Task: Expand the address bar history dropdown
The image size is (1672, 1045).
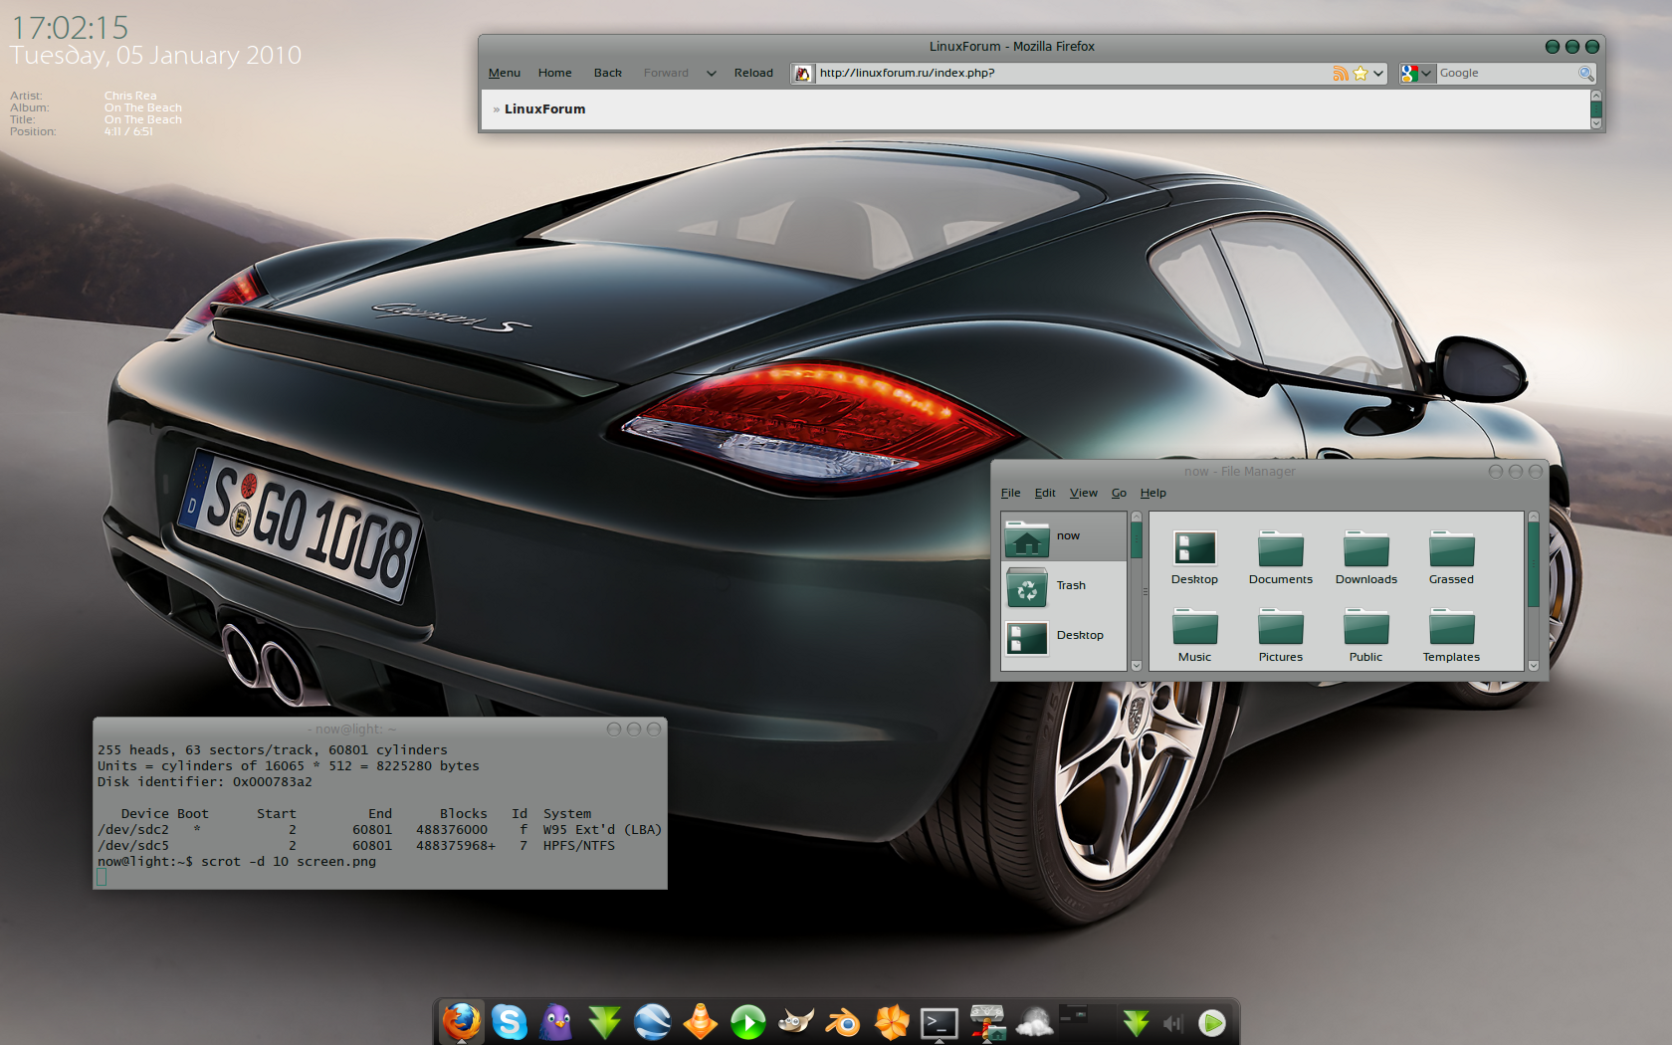Action: [x=1378, y=73]
